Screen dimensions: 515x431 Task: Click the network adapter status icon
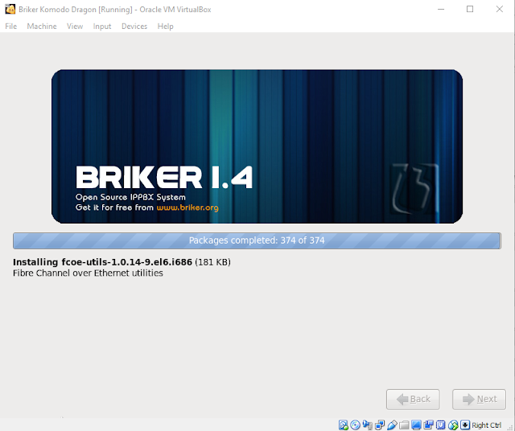(380, 425)
